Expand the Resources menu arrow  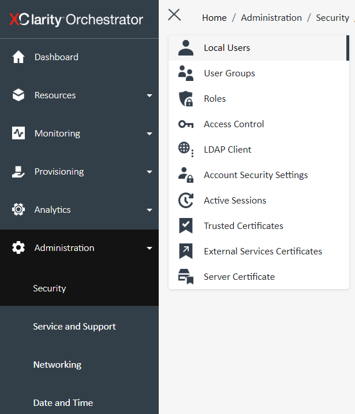150,95
